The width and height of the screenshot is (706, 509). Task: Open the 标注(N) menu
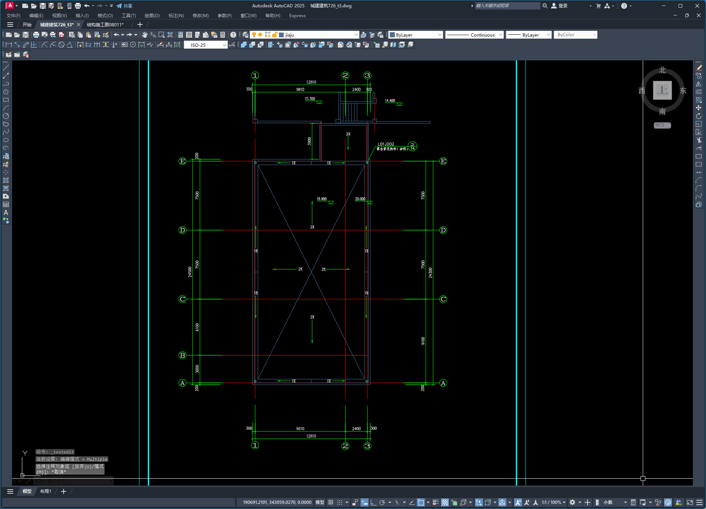coord(176,15)
